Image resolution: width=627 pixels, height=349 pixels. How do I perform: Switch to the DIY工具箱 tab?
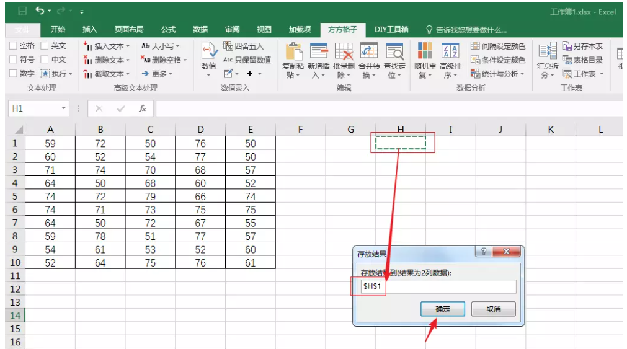[x=391, y=29]
